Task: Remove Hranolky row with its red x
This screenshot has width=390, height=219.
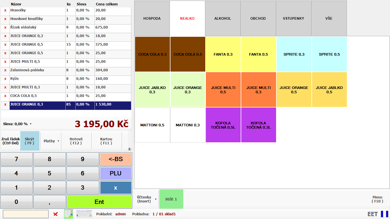Action: point(5,11)
